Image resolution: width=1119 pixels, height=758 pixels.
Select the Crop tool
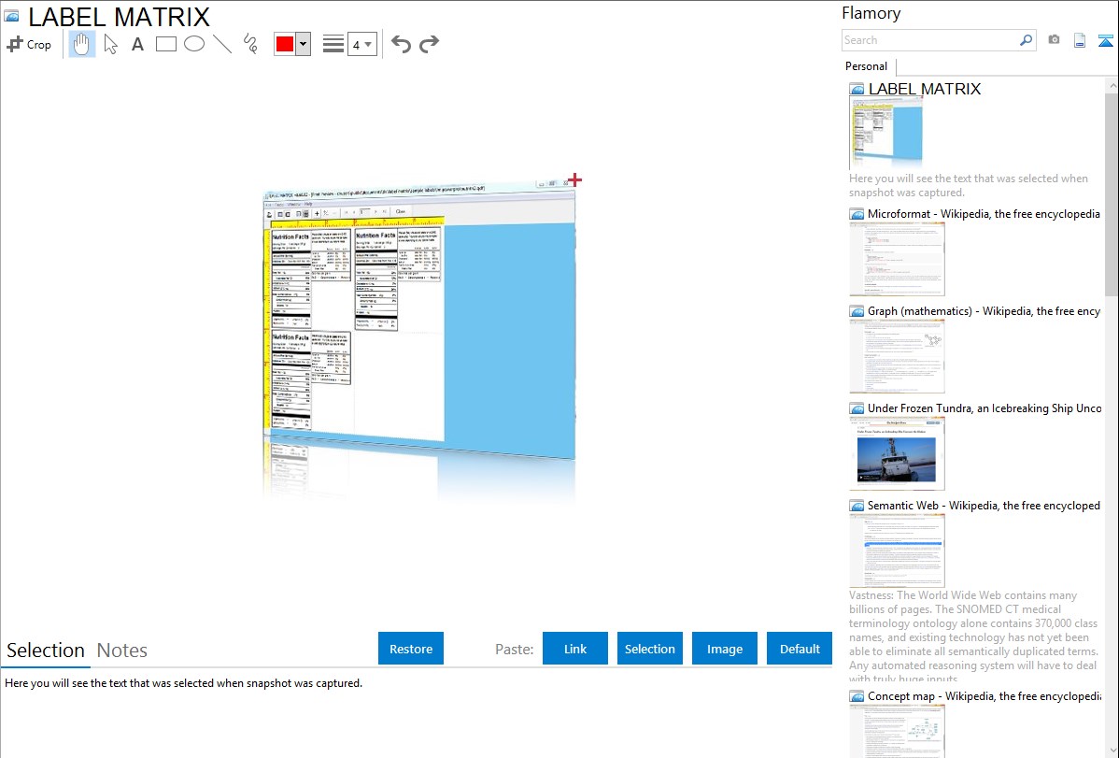click(x=29, y=44)
